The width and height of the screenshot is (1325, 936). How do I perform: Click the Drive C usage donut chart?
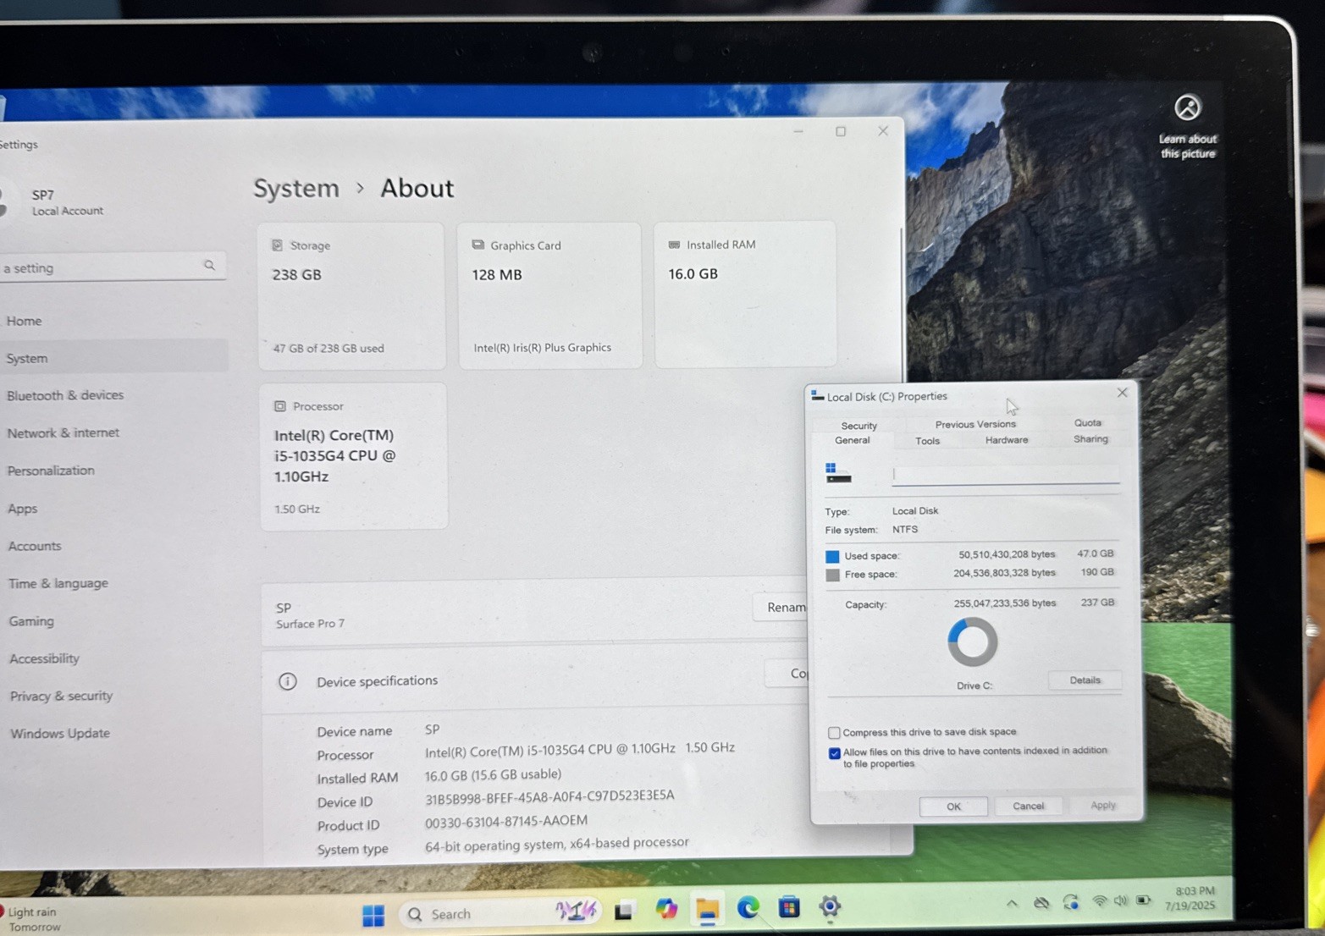pyautogui.click(x=972, y=641)
